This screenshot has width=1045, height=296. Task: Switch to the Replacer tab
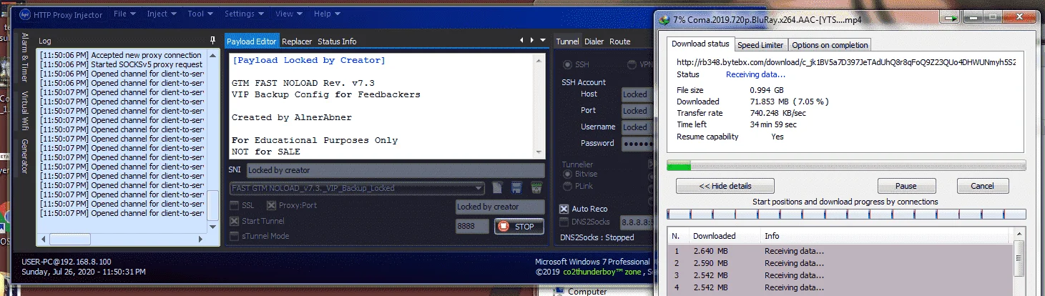(x=298, y=41)
